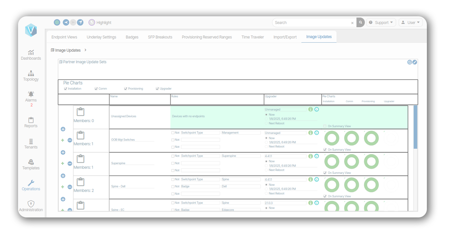Open the Management rule value field
The image size is (452, 239).
tap(241, 133)
